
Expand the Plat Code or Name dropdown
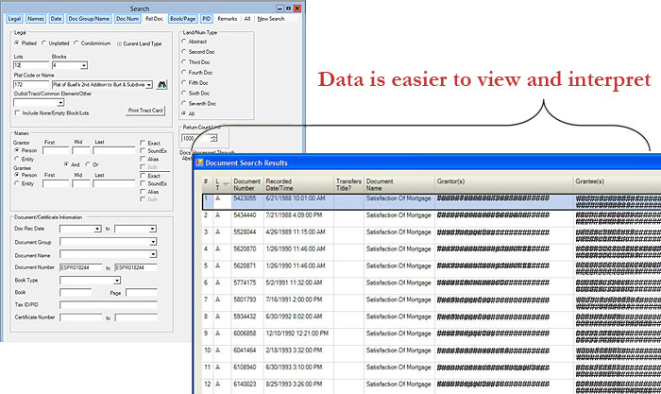click(149, 85)
